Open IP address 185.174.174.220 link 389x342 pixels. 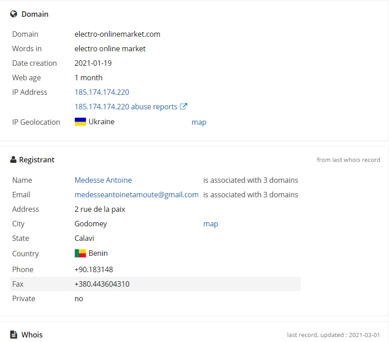pos(102,92)
